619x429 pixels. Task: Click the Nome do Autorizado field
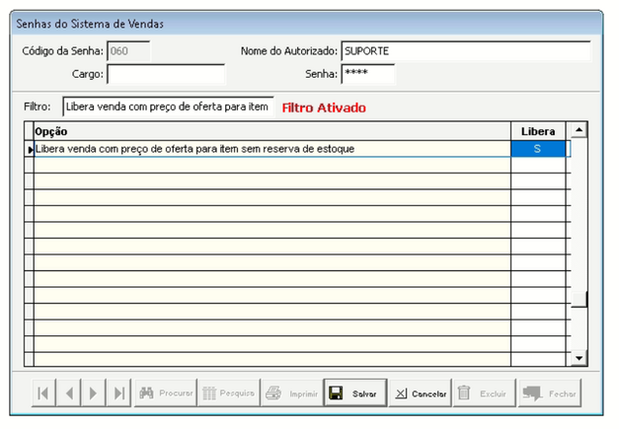466,51
